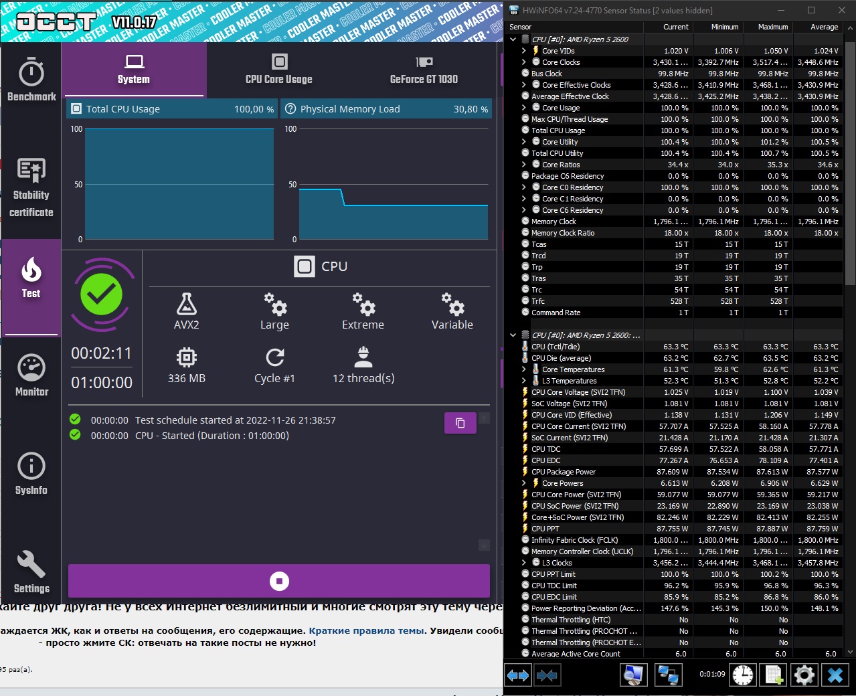Open the SysInfo section
The width and height of the screenshot is (856, 696).
(x=31, y=474)
